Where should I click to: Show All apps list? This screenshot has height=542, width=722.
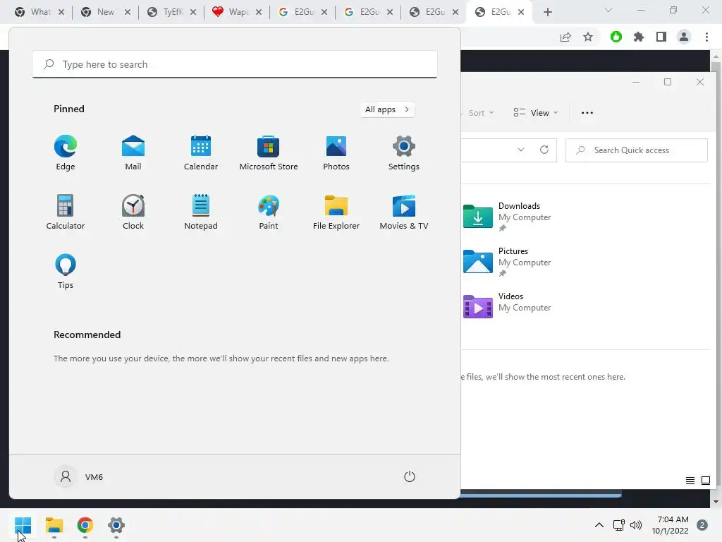[x=387, y=109]
